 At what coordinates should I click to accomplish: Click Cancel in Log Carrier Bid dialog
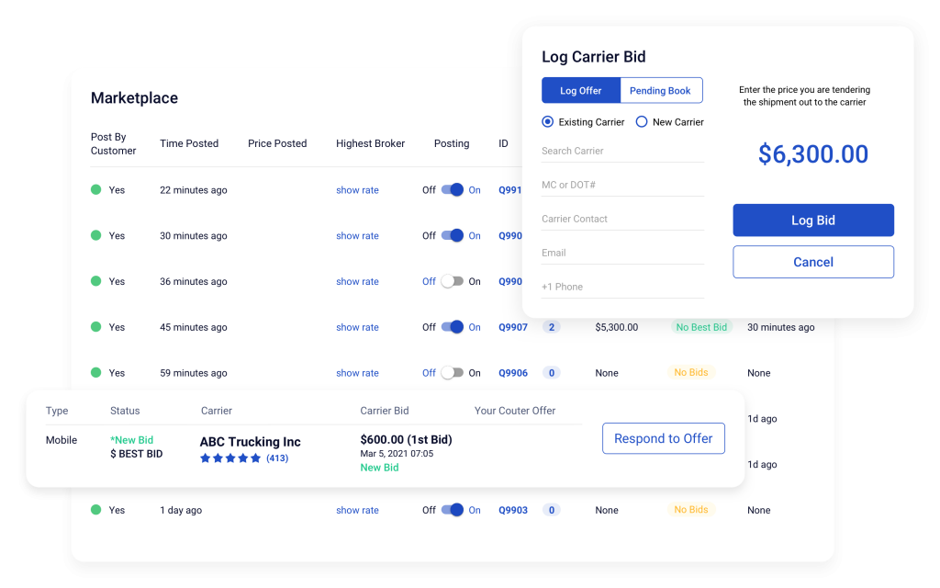[812, 262]
